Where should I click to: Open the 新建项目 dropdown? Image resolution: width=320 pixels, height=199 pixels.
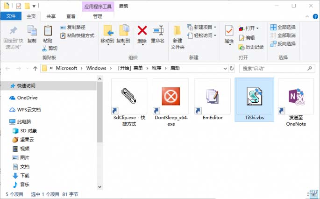(x=202, y=27)
